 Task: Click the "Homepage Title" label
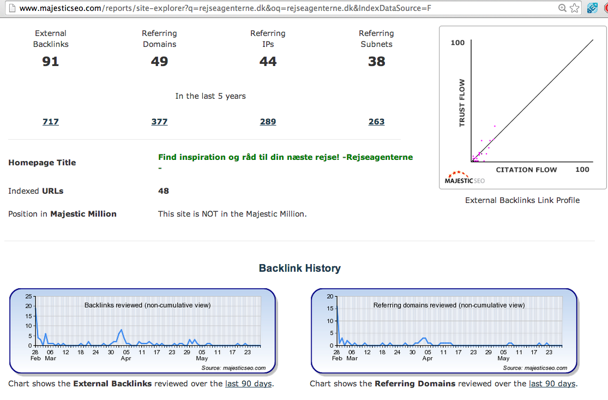(43, 163)
